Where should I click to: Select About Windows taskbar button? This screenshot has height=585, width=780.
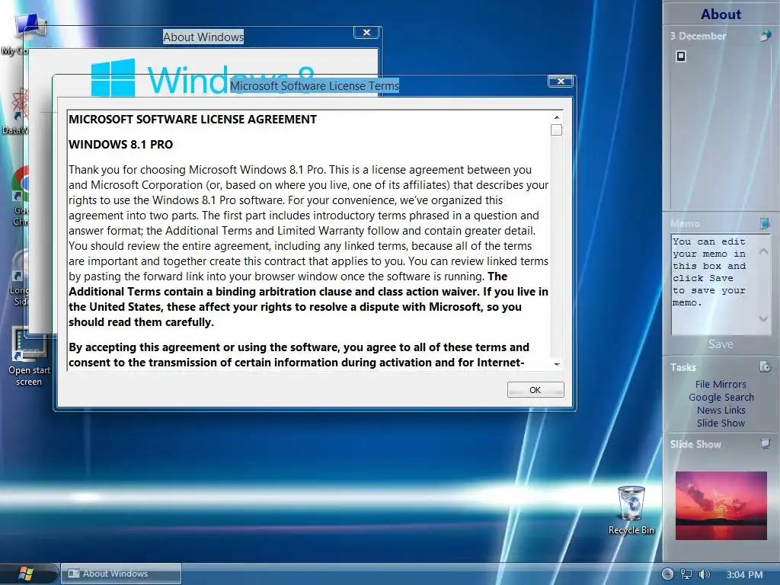pos(121,574)
